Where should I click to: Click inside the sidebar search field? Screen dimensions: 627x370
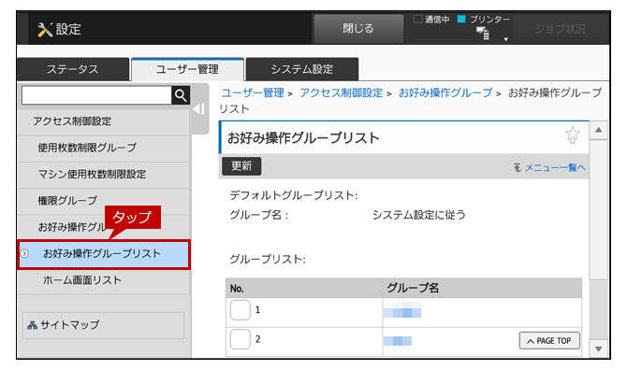(x=96, y=95)
